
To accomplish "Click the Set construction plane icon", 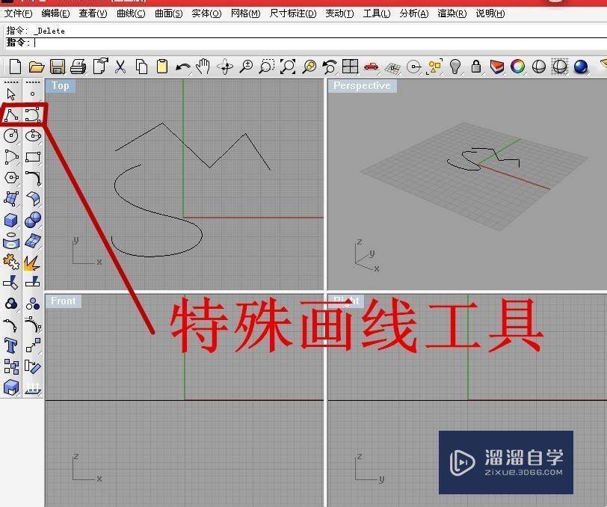I will [x=392, y=67].
